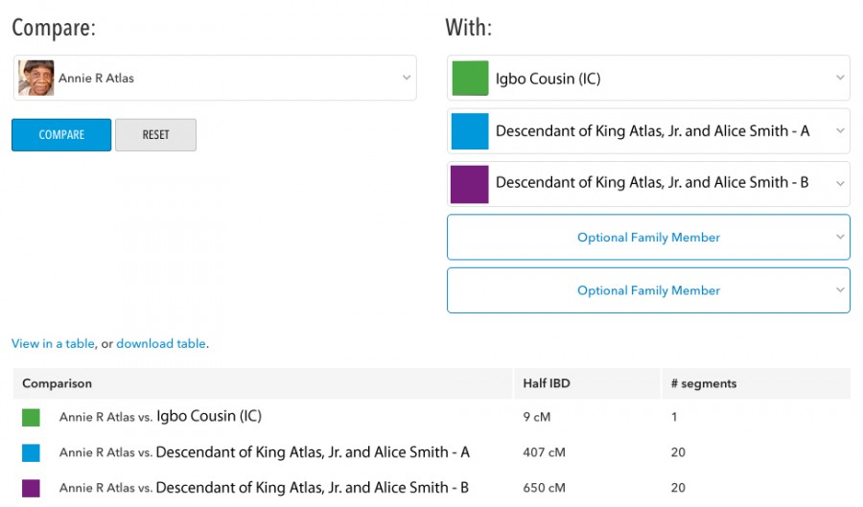The height and width of the screenshot is (507, 863).
Task: Open the Annie R Atlas dropdown chevron
Action: coord(407,78)
